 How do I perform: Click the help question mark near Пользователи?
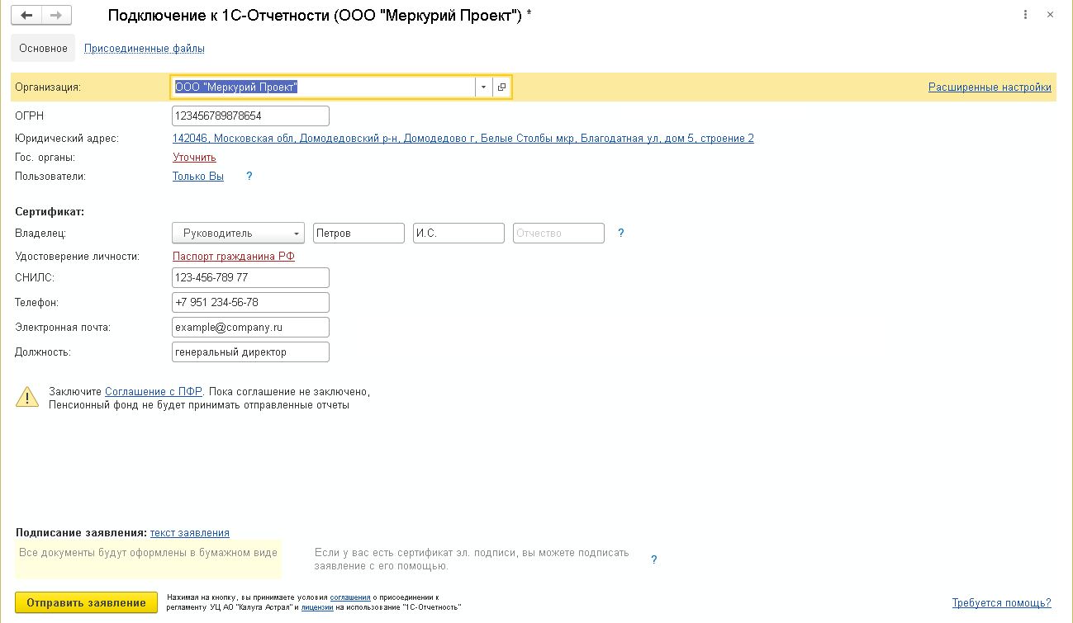(x=249, y=177)
